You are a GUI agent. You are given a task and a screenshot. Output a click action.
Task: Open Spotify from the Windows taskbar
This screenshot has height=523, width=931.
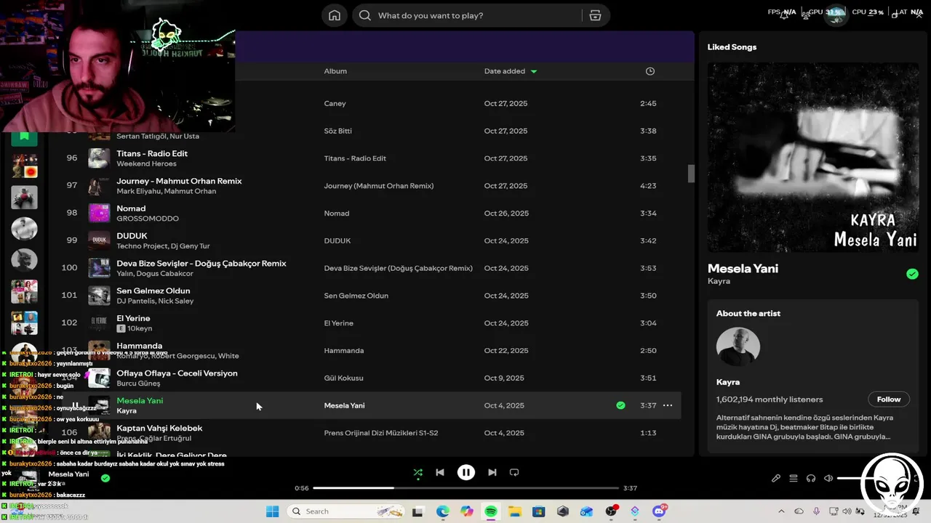[491, 511]
